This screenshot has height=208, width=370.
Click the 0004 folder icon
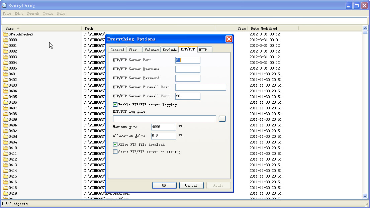pos(6,63)
